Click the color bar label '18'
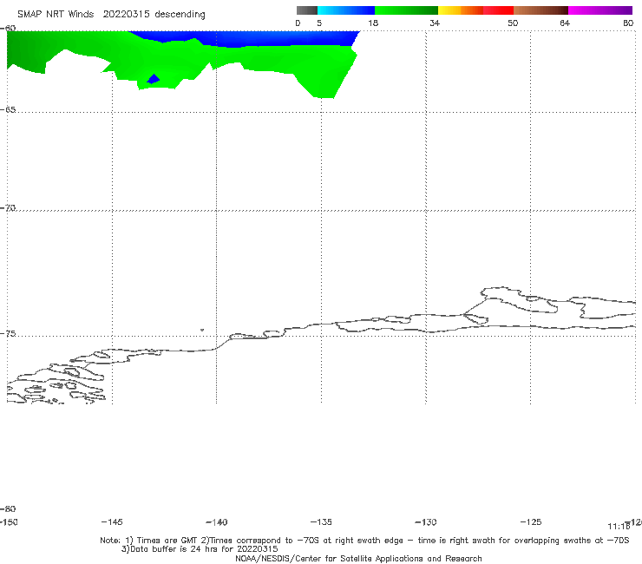 (x=373, y=23)
